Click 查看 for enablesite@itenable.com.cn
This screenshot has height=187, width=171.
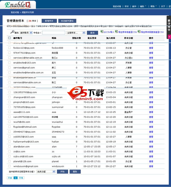coord(151,73)
